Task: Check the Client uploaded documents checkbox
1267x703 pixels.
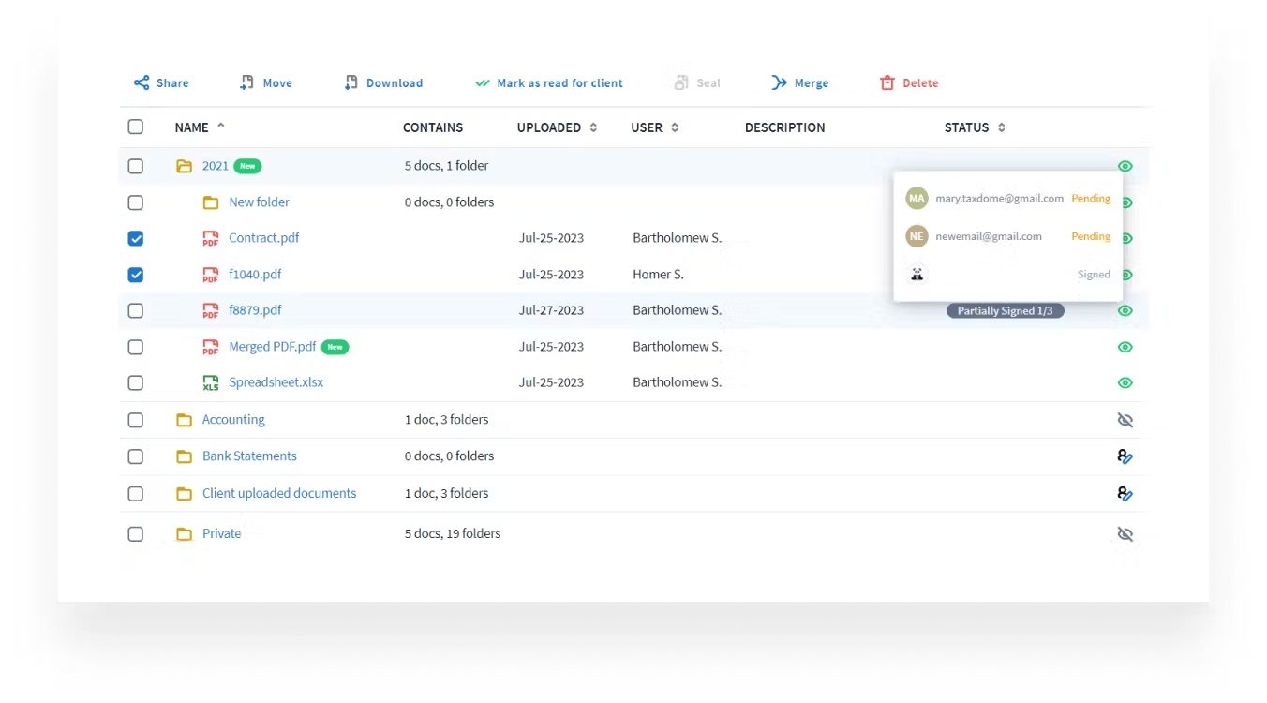Action: (136, 493)
